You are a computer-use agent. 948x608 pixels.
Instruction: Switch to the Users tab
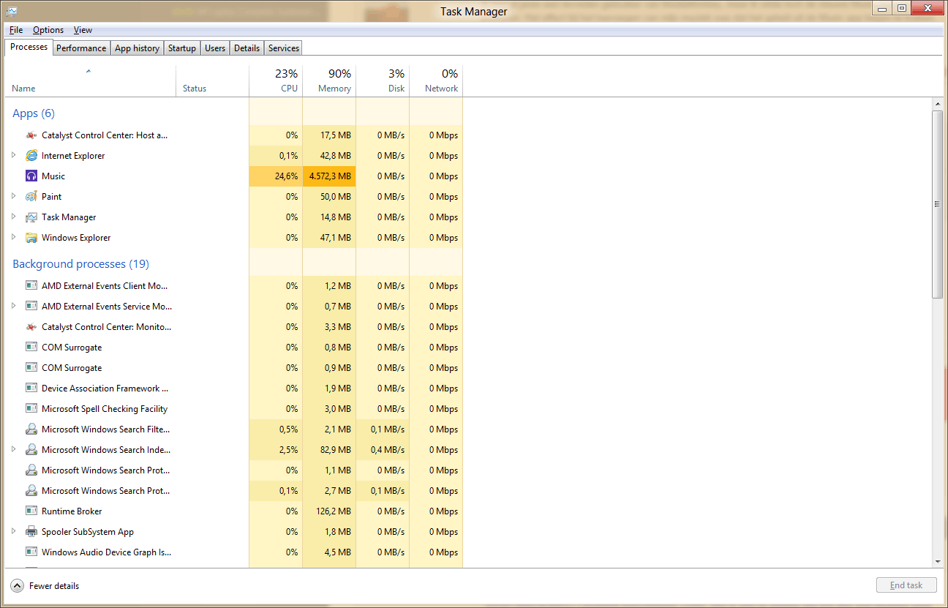215,48
